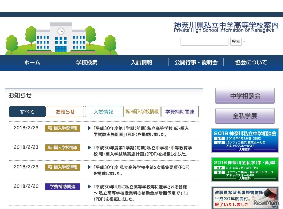Image resolution: width=283 pixels, height=209 pixels.
Task: Open the ホーム navigation menu
Action: (x=32, y=63)
